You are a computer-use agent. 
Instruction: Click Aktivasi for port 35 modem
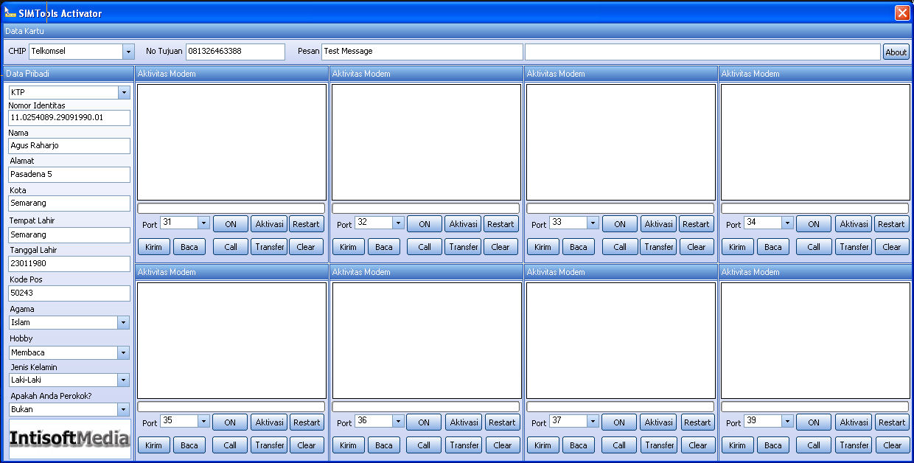point(269,422)
